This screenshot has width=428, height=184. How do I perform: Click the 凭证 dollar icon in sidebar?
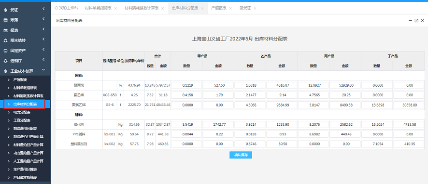coord(5,10)
